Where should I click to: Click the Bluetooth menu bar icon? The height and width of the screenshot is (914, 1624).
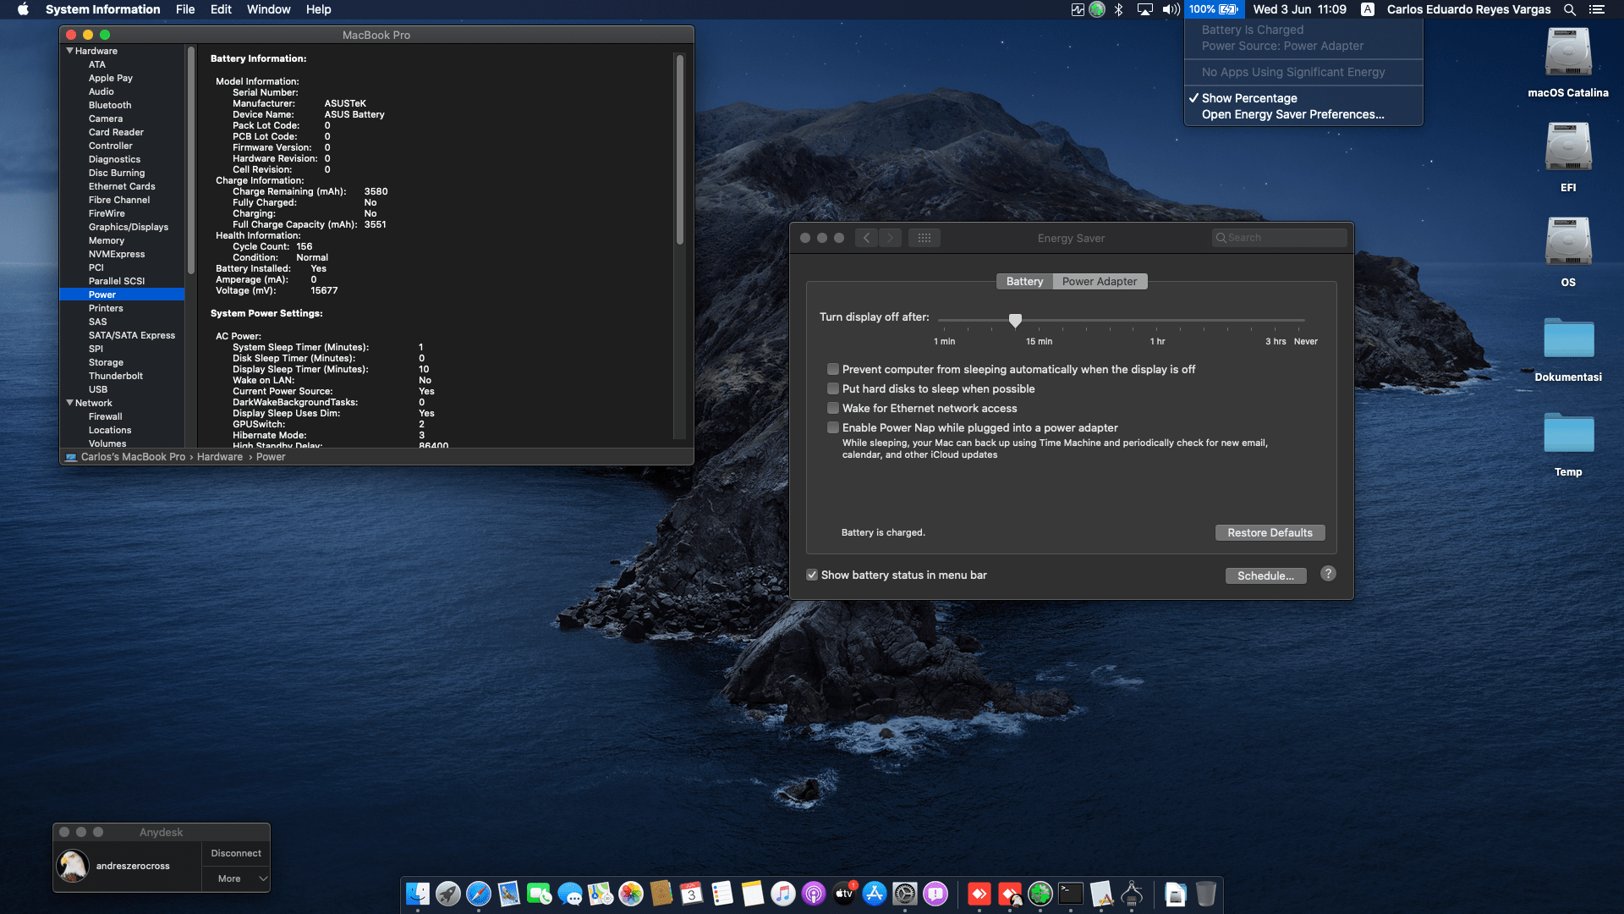1118,9
